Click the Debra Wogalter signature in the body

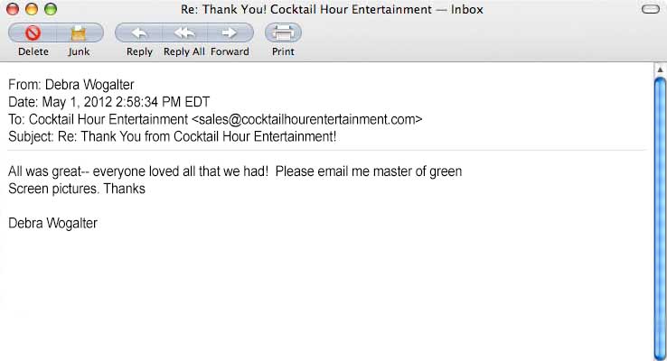[x=52, y=224]
